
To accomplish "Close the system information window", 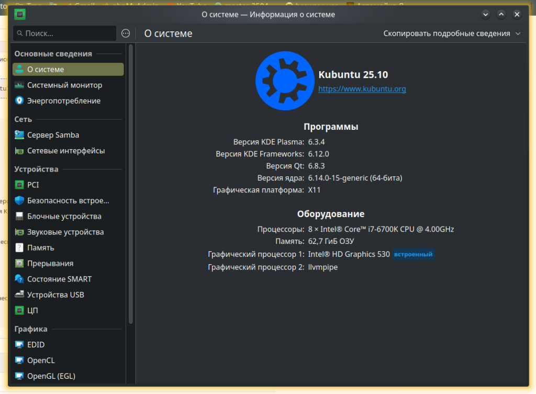I will pos(517,14).
